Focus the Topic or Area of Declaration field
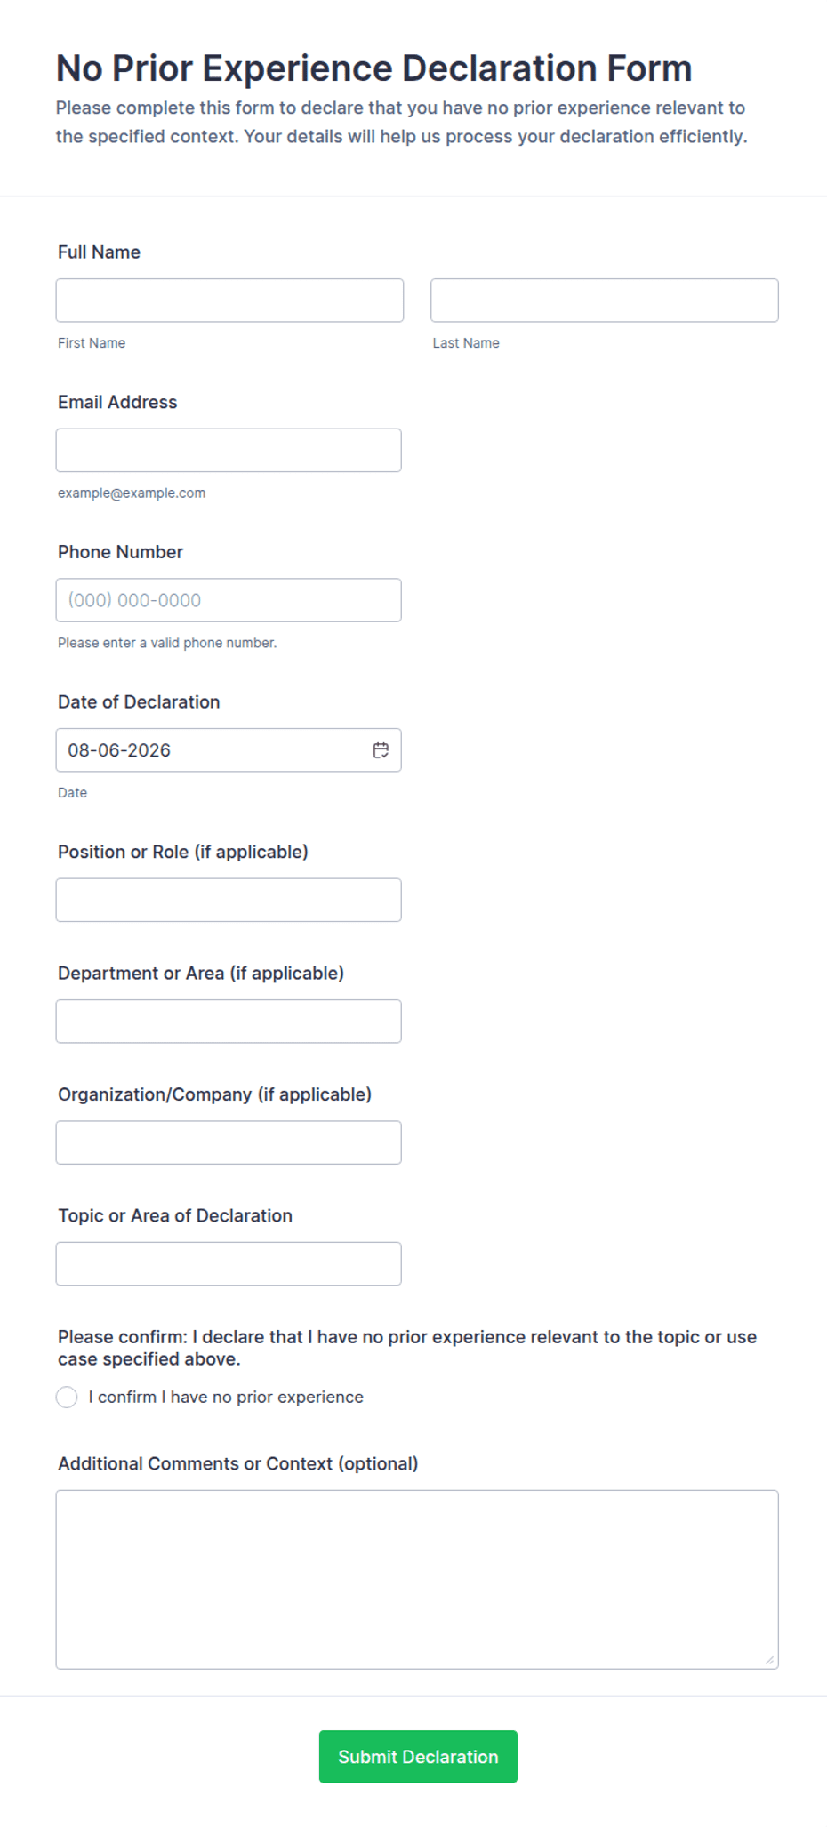827x1827 pixels. 229,1263
